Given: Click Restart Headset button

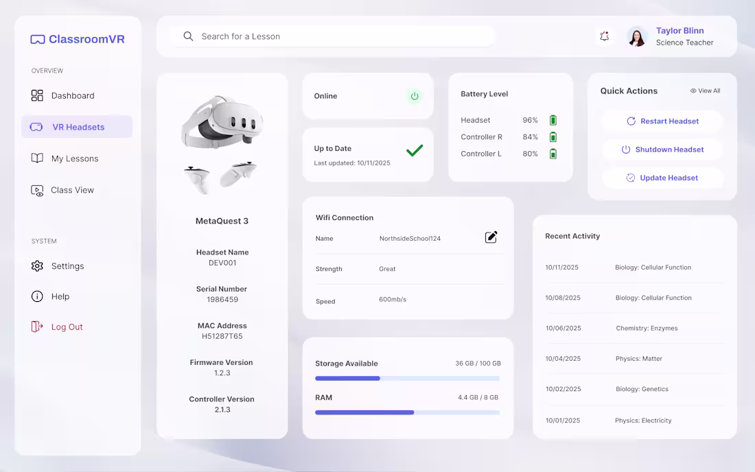Looking at the screenshot, I should [x=662, y=121].
